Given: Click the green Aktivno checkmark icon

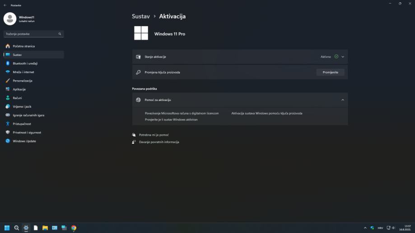Looking at the screenshot, I should coord(336,56).
